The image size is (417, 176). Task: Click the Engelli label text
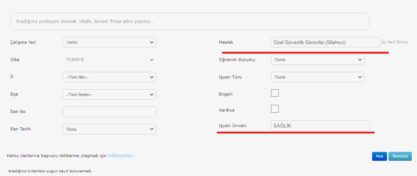[226, 94]
